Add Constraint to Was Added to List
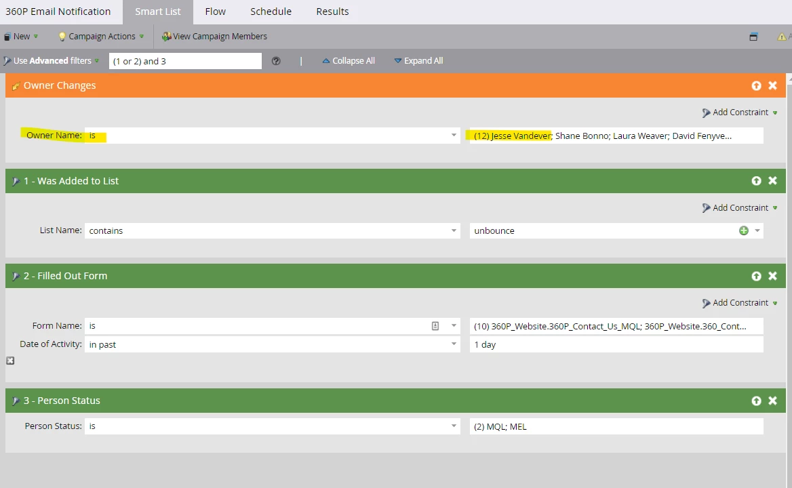Screen dimensions: 792x488 (x=740, y=208)
